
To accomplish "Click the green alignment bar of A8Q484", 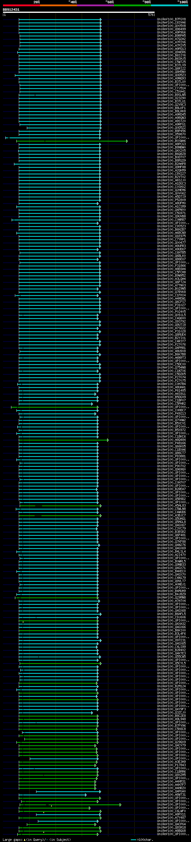I will click(64, 440).
